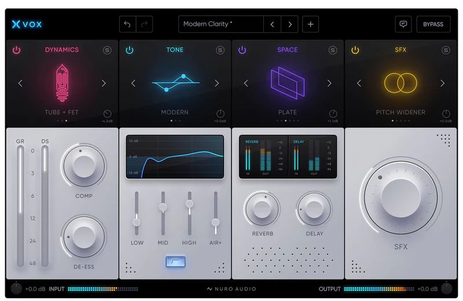Screen dimensions: 463x301
Task: Select previous Space reverb type
Action: [x=246, y=83]
